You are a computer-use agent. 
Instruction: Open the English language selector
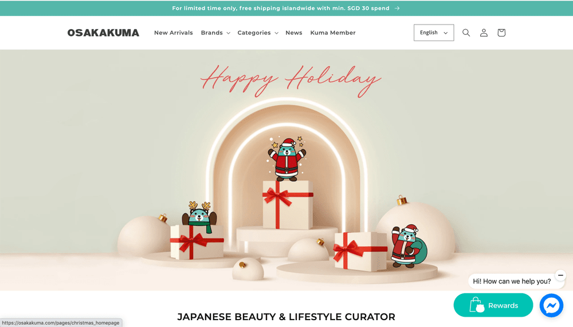click(x=433, y=33)
